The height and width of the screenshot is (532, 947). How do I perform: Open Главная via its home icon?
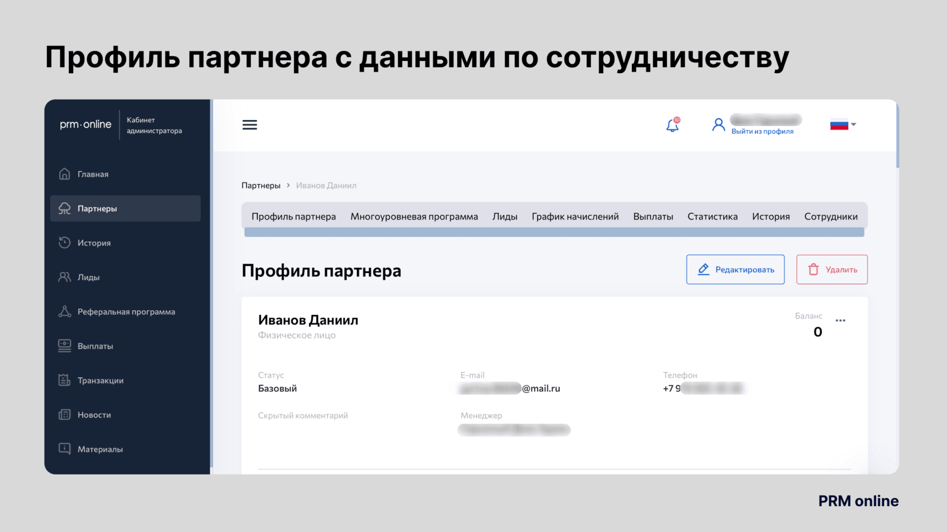65,174
